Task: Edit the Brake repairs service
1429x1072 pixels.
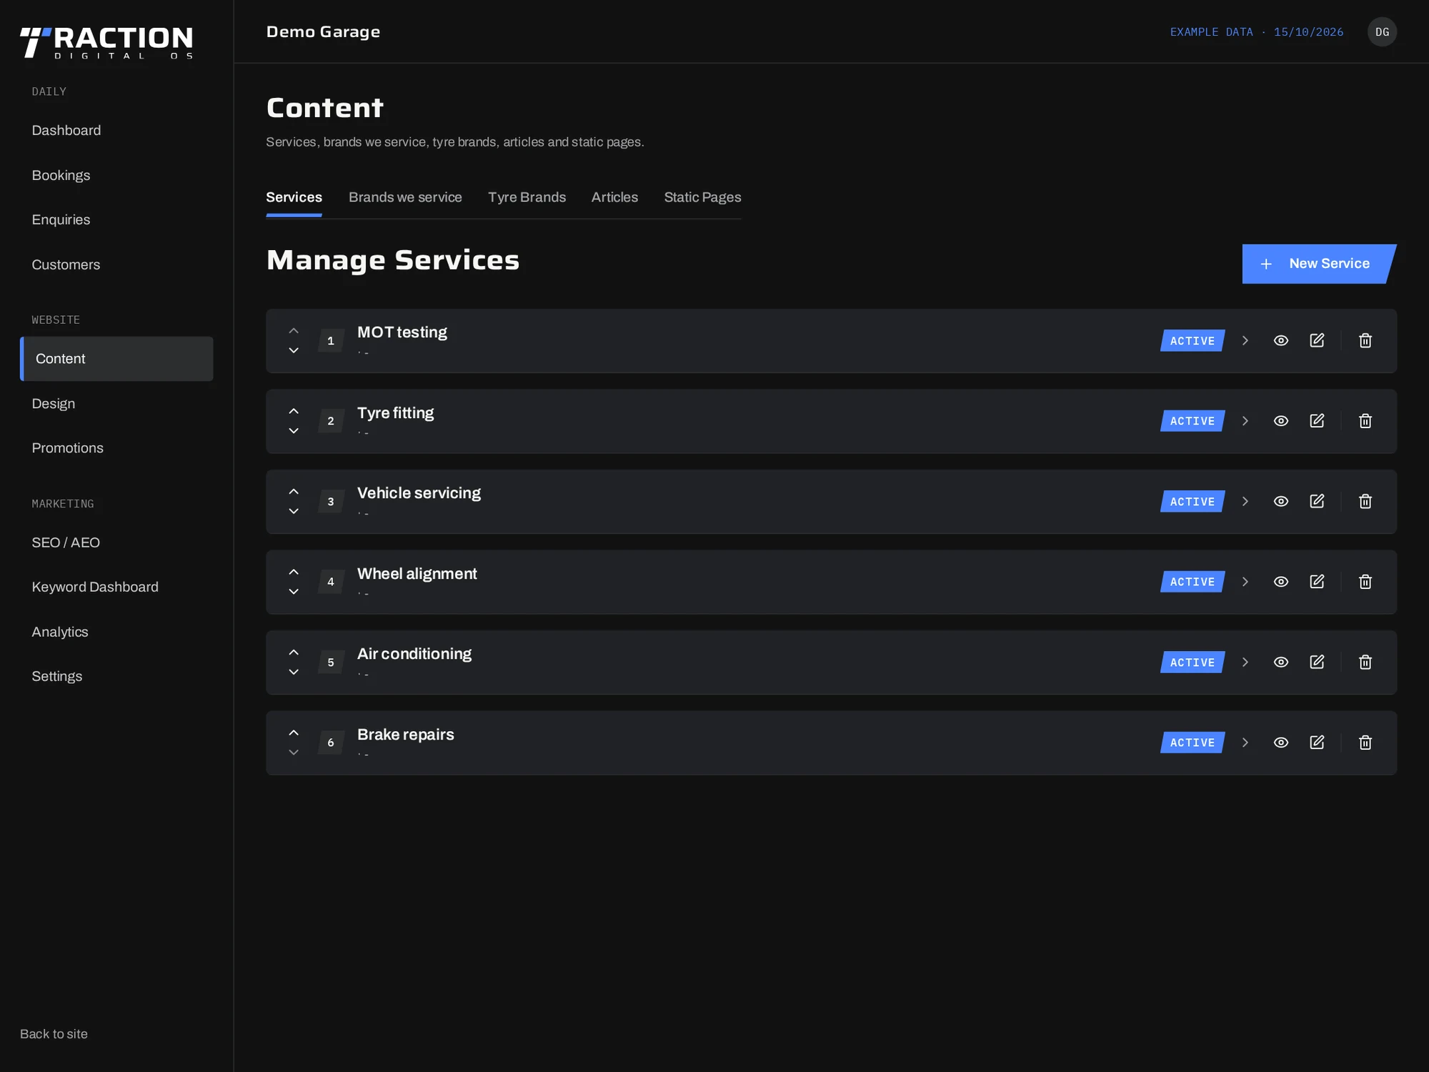Action: pos(1317,743)
